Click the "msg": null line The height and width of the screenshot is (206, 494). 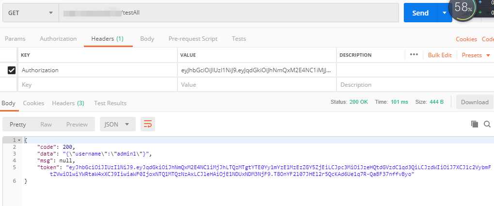56,160
